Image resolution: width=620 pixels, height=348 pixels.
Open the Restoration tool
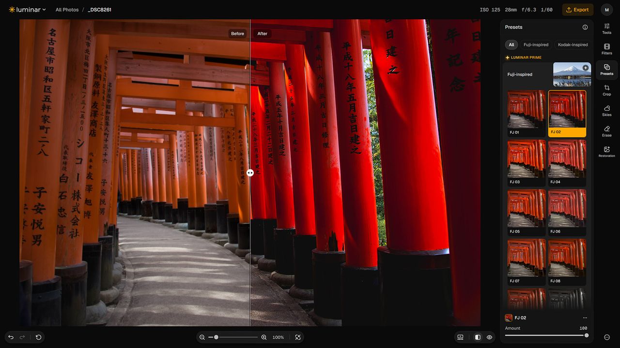click(x=606, y=152)
